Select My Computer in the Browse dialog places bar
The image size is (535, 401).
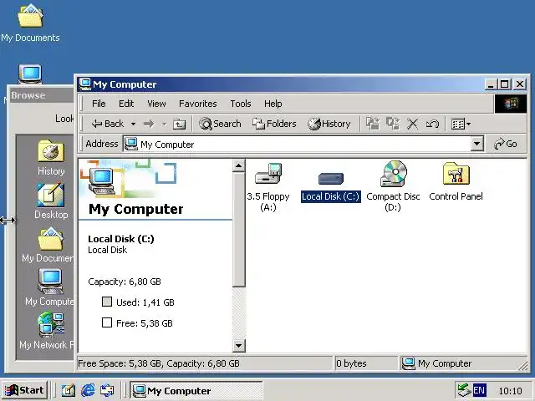pyautogui.click(x=50, y=287)
